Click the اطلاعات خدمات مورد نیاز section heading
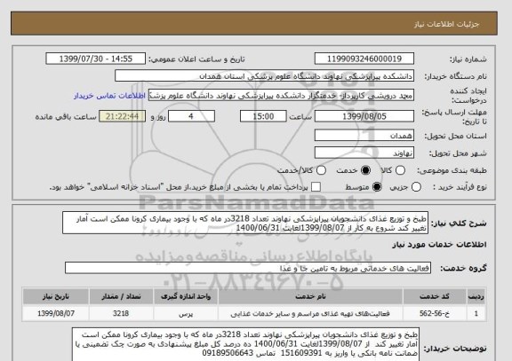This screenshot has height=361, width=512. (x=439, y=244)
